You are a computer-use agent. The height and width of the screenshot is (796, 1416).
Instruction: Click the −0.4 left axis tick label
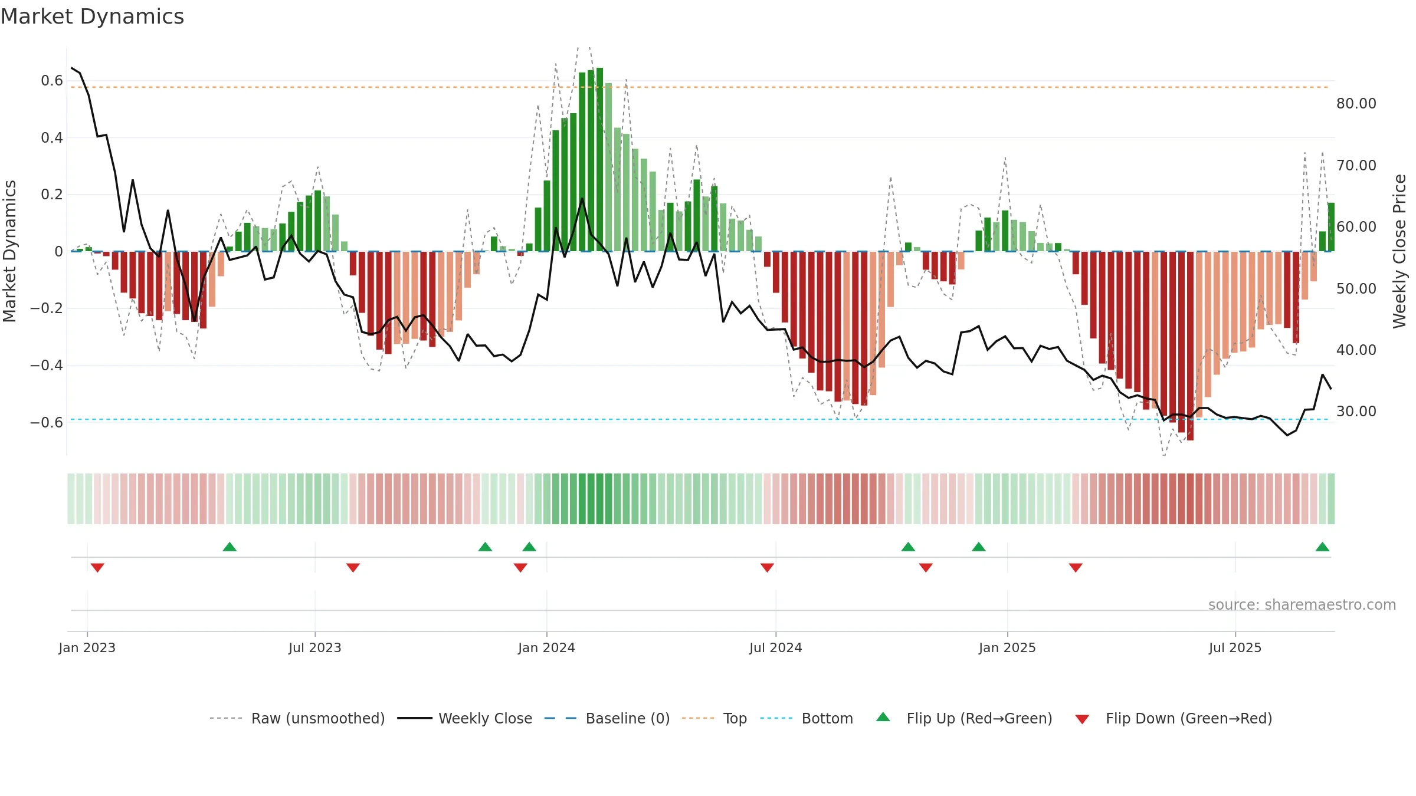coord(47,366)
